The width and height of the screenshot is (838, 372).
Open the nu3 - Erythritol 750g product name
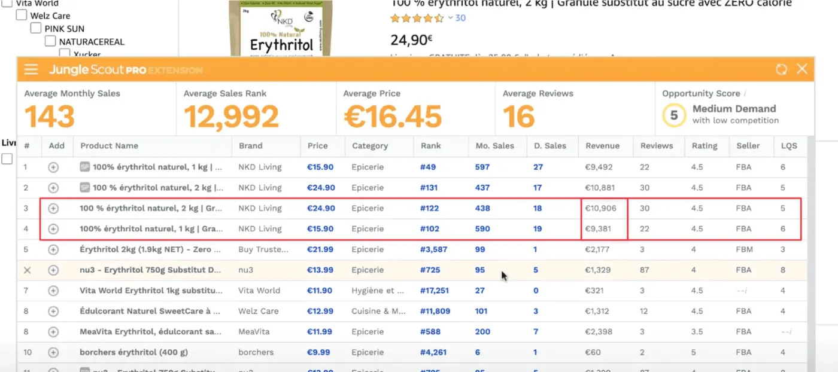[x=151, y=270]
